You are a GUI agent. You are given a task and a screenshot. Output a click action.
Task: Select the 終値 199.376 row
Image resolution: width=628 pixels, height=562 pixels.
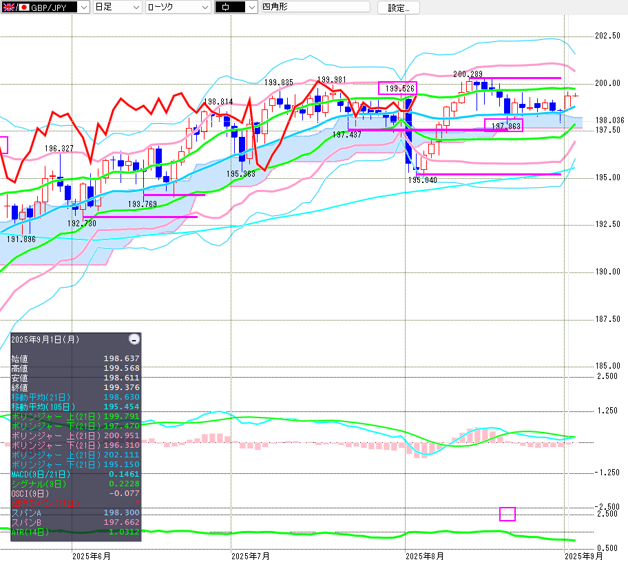[75, 387]
